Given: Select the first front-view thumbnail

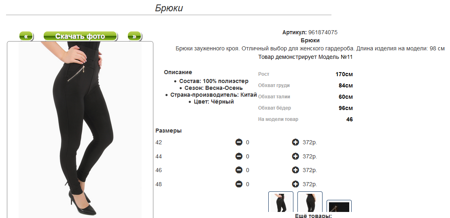Looking at the screenshot, I should tap(281, 202).
